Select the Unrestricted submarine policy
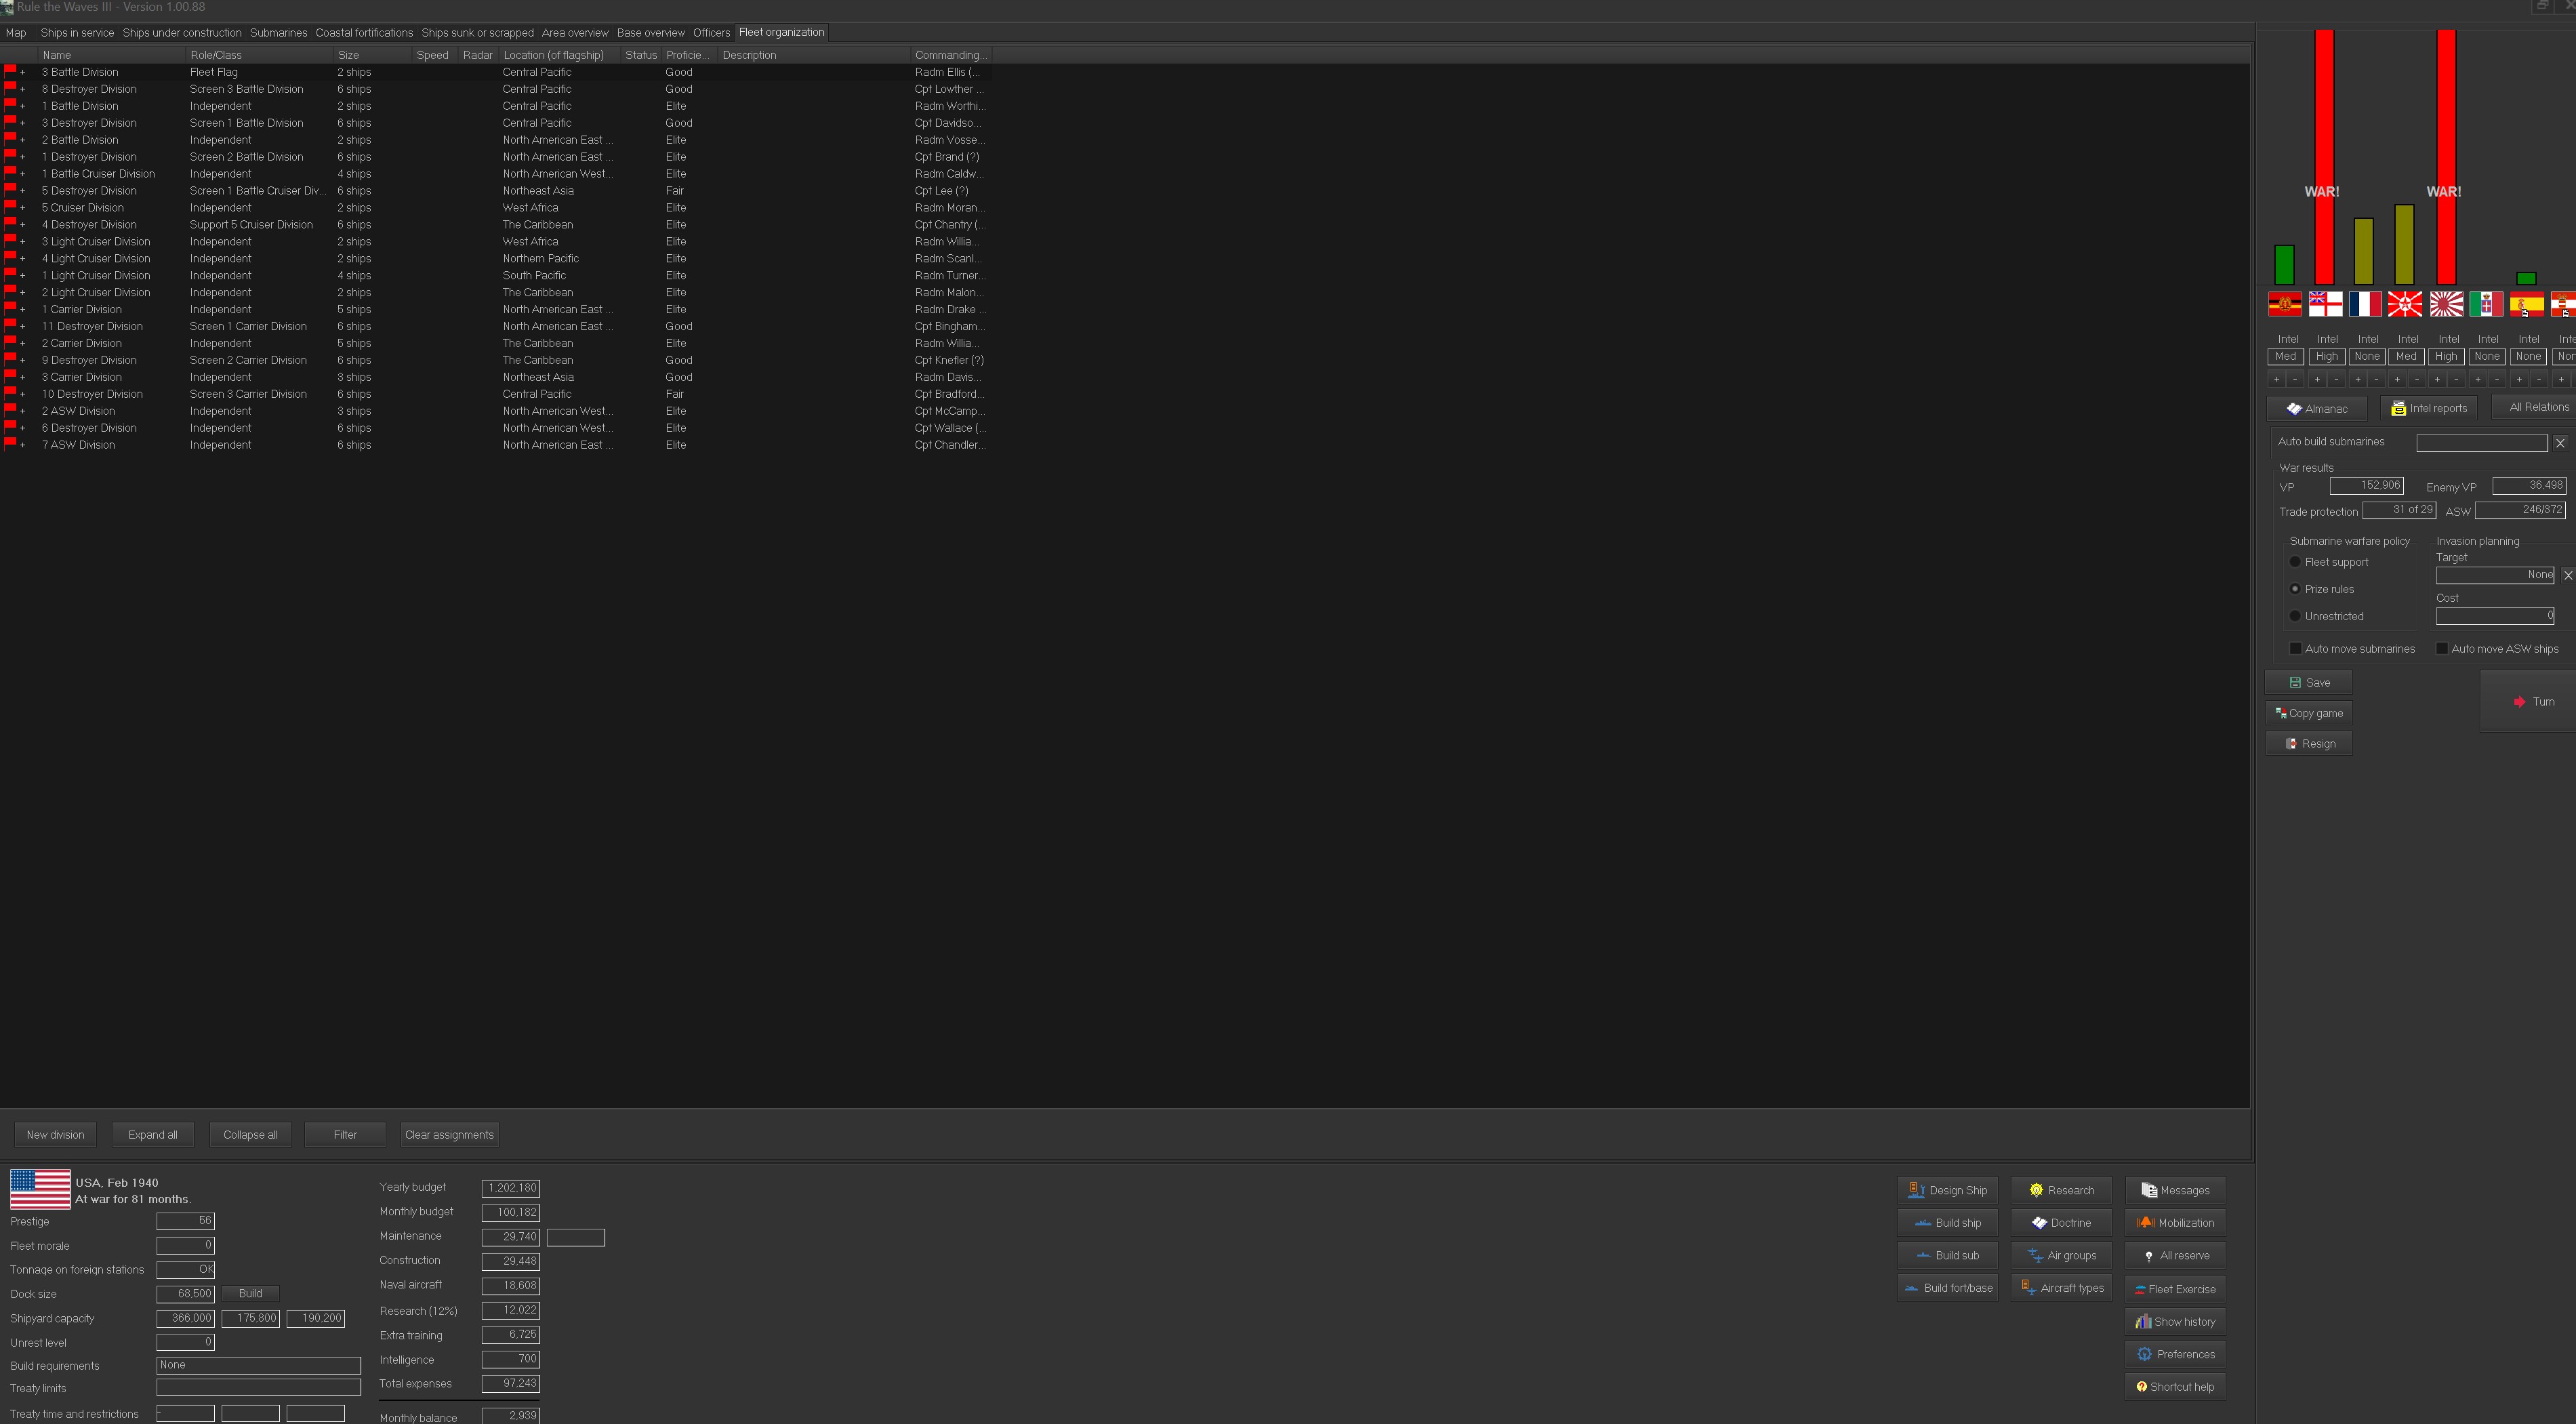 coord(2295,616)
